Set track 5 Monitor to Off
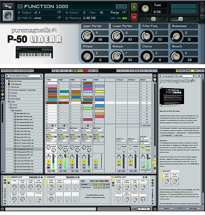This screenshot has width=205, height=215. [102, 137]
